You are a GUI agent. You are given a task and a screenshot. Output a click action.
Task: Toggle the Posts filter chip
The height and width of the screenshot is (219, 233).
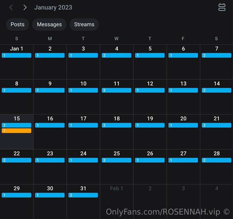[x=17, y=24]
